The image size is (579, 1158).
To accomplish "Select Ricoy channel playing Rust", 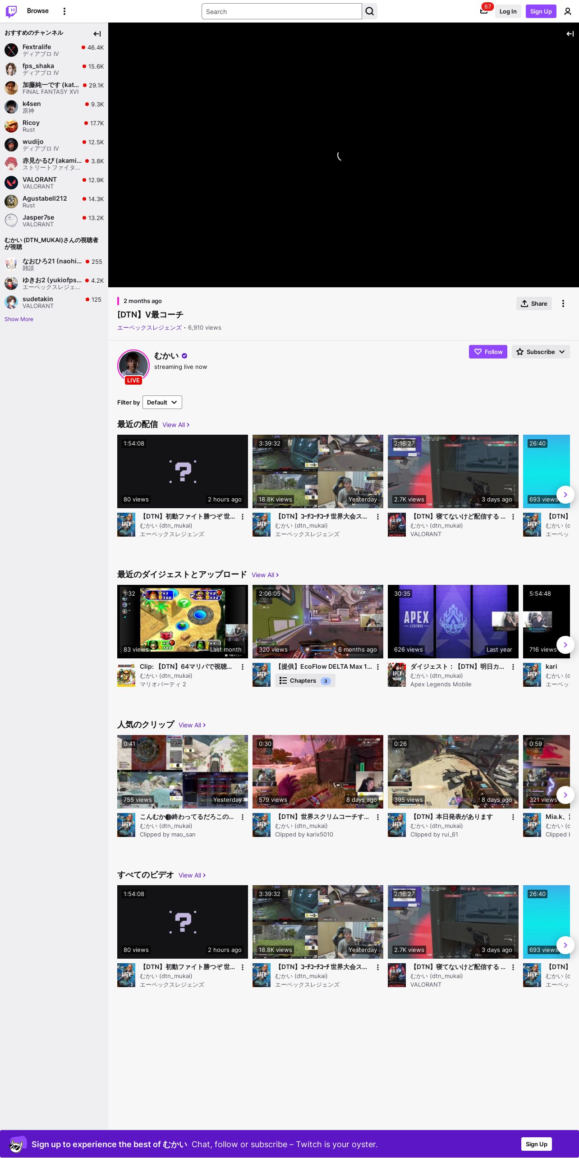I will (54, 126).
